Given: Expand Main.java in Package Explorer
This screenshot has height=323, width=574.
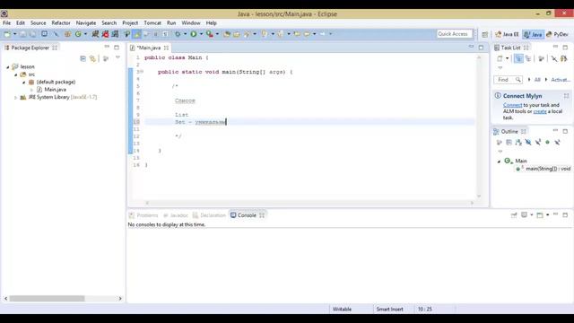Looking at the screenshot, I should pos(31,90).
